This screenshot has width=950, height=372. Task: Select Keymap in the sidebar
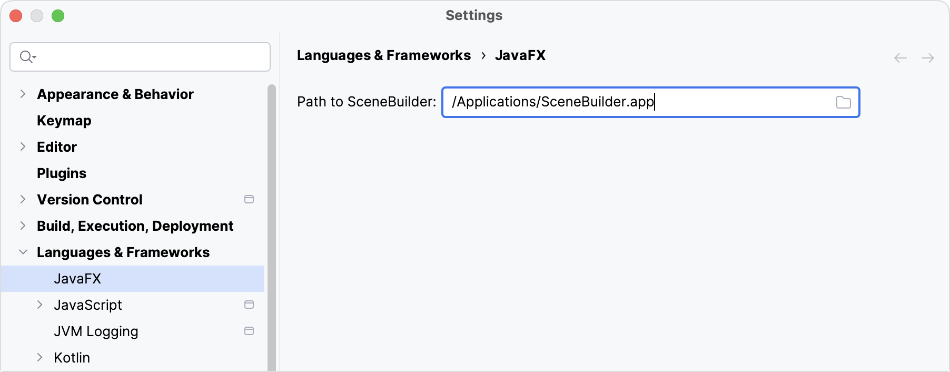[x=63, y=120]
